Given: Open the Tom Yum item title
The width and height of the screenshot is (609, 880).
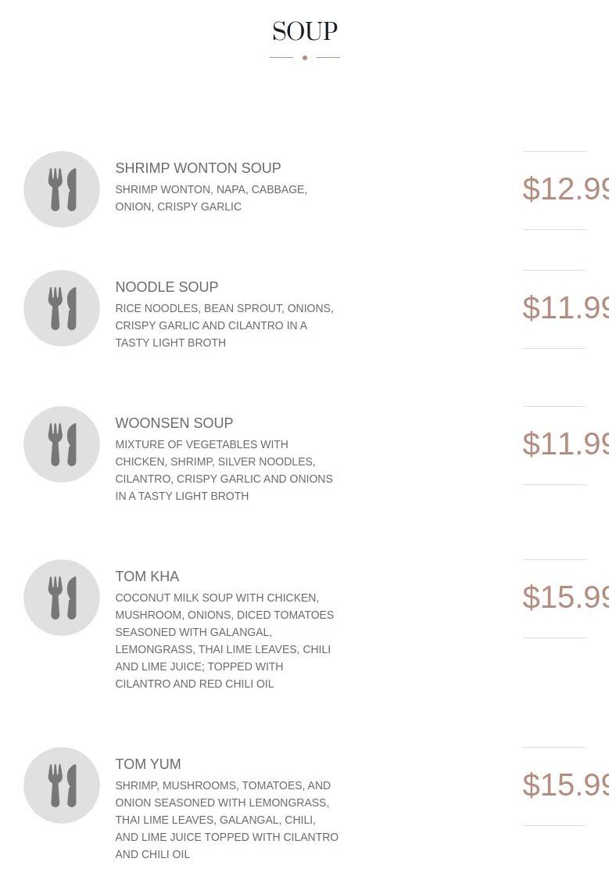Looking at the screenshot, I should 148,764.
